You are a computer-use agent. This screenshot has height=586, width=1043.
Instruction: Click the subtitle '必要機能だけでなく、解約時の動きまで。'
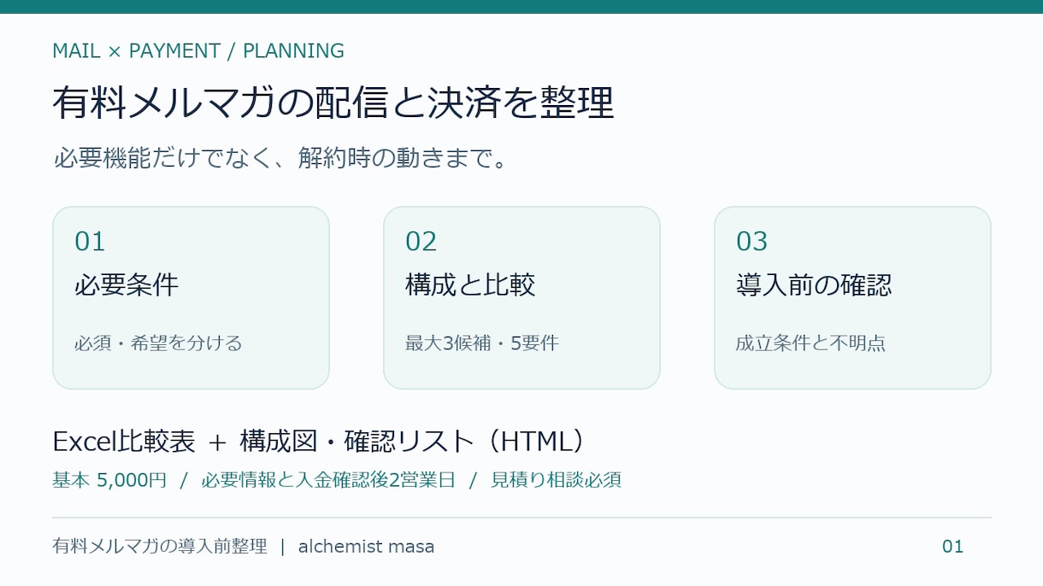point(281,158)
